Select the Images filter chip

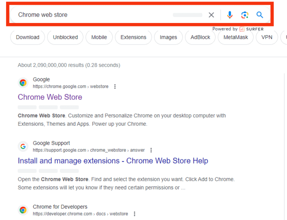point(168,37)
